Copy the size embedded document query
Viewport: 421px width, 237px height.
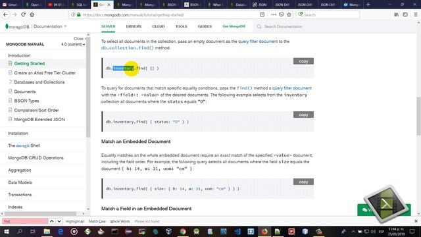tap(303, 182)
